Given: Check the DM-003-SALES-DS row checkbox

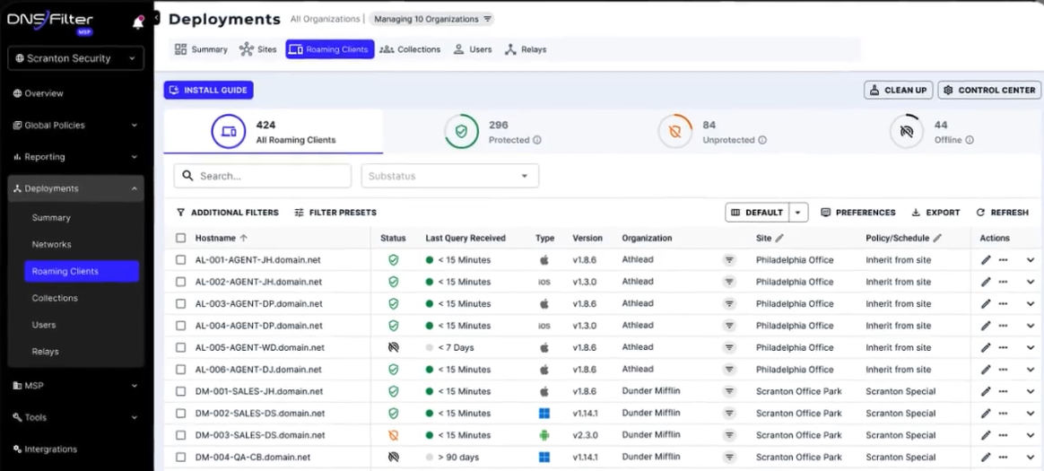Looking at the screenshot, I should coord(180,435).
